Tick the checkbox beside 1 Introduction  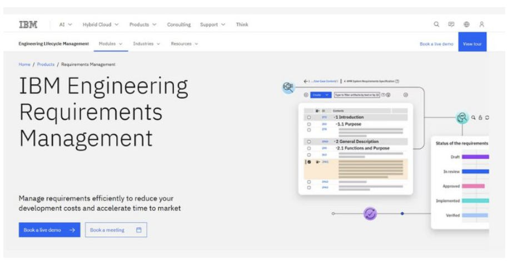click(x=309, y=118)
